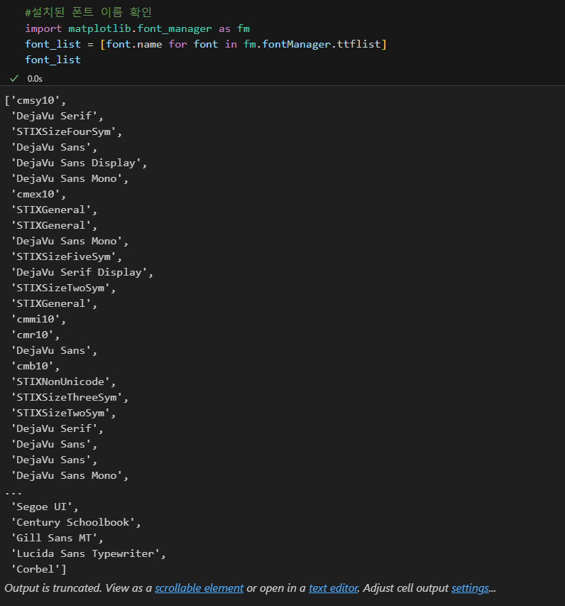
Task: Click the Korean comment line in code cell
Action: [88, 12]
